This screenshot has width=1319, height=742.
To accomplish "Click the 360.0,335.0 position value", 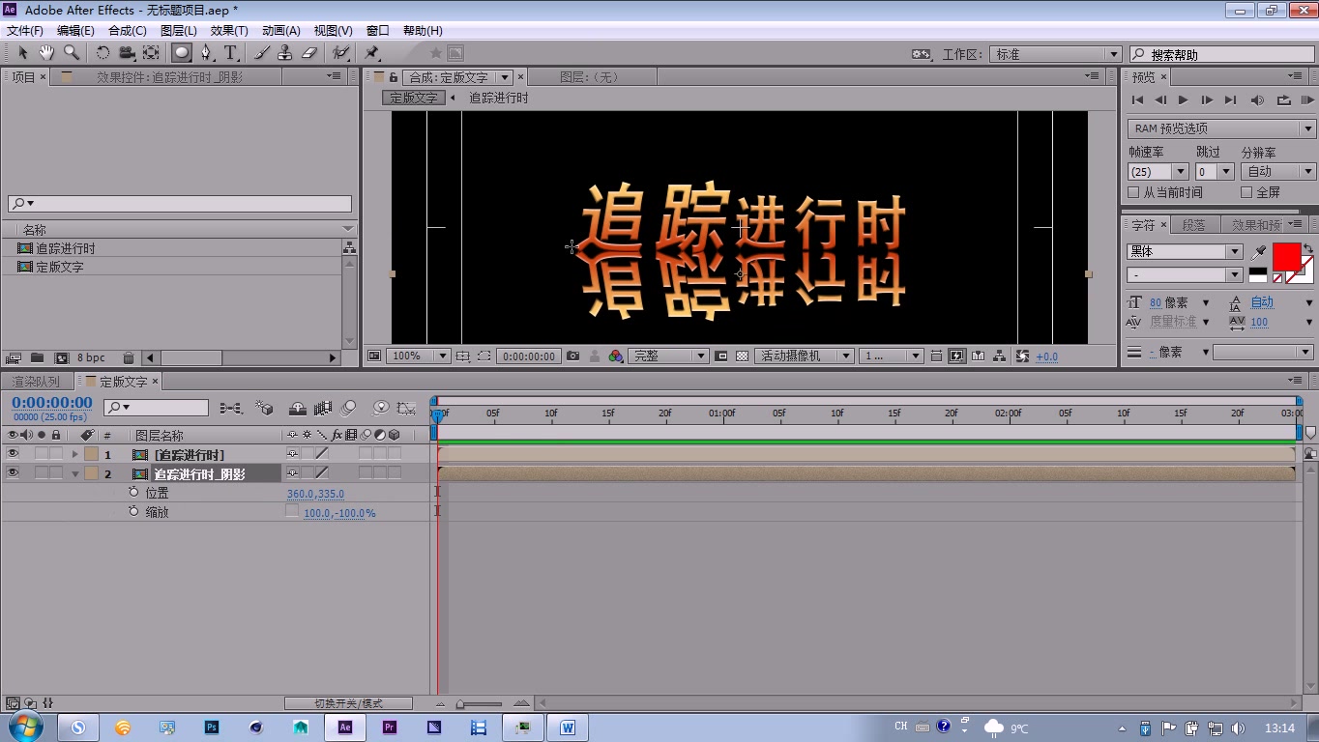I will tap(314, 492).
